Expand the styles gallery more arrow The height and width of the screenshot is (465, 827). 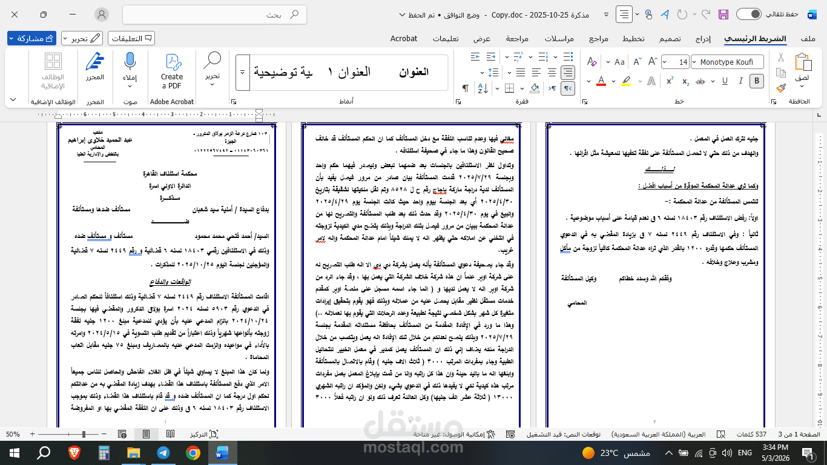(242, 73)
